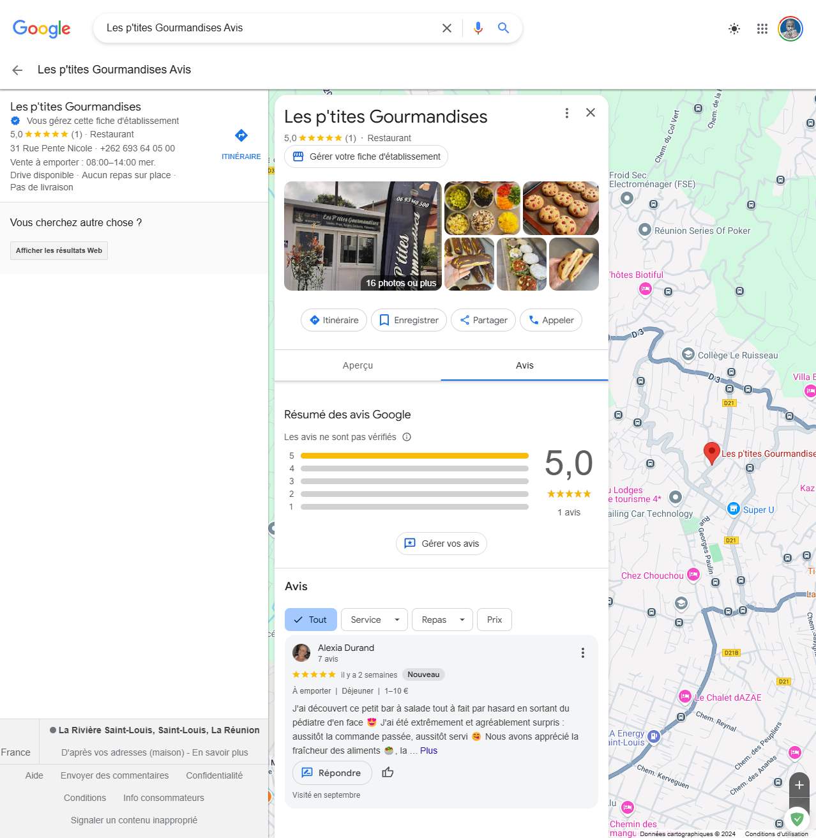Click Répondre to the review
Screen dimensions: 816x838
(332, 773)
